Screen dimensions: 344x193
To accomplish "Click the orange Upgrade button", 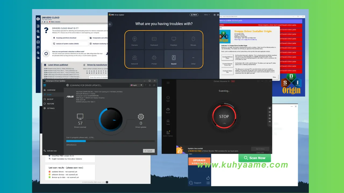I will (x=199, y=161).
